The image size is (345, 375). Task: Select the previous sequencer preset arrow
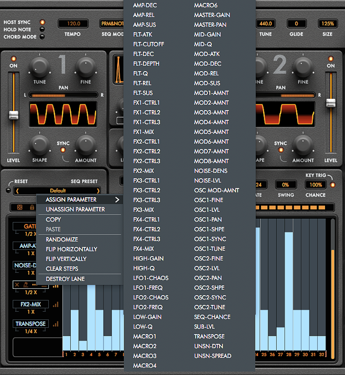[x=17, y=191]
